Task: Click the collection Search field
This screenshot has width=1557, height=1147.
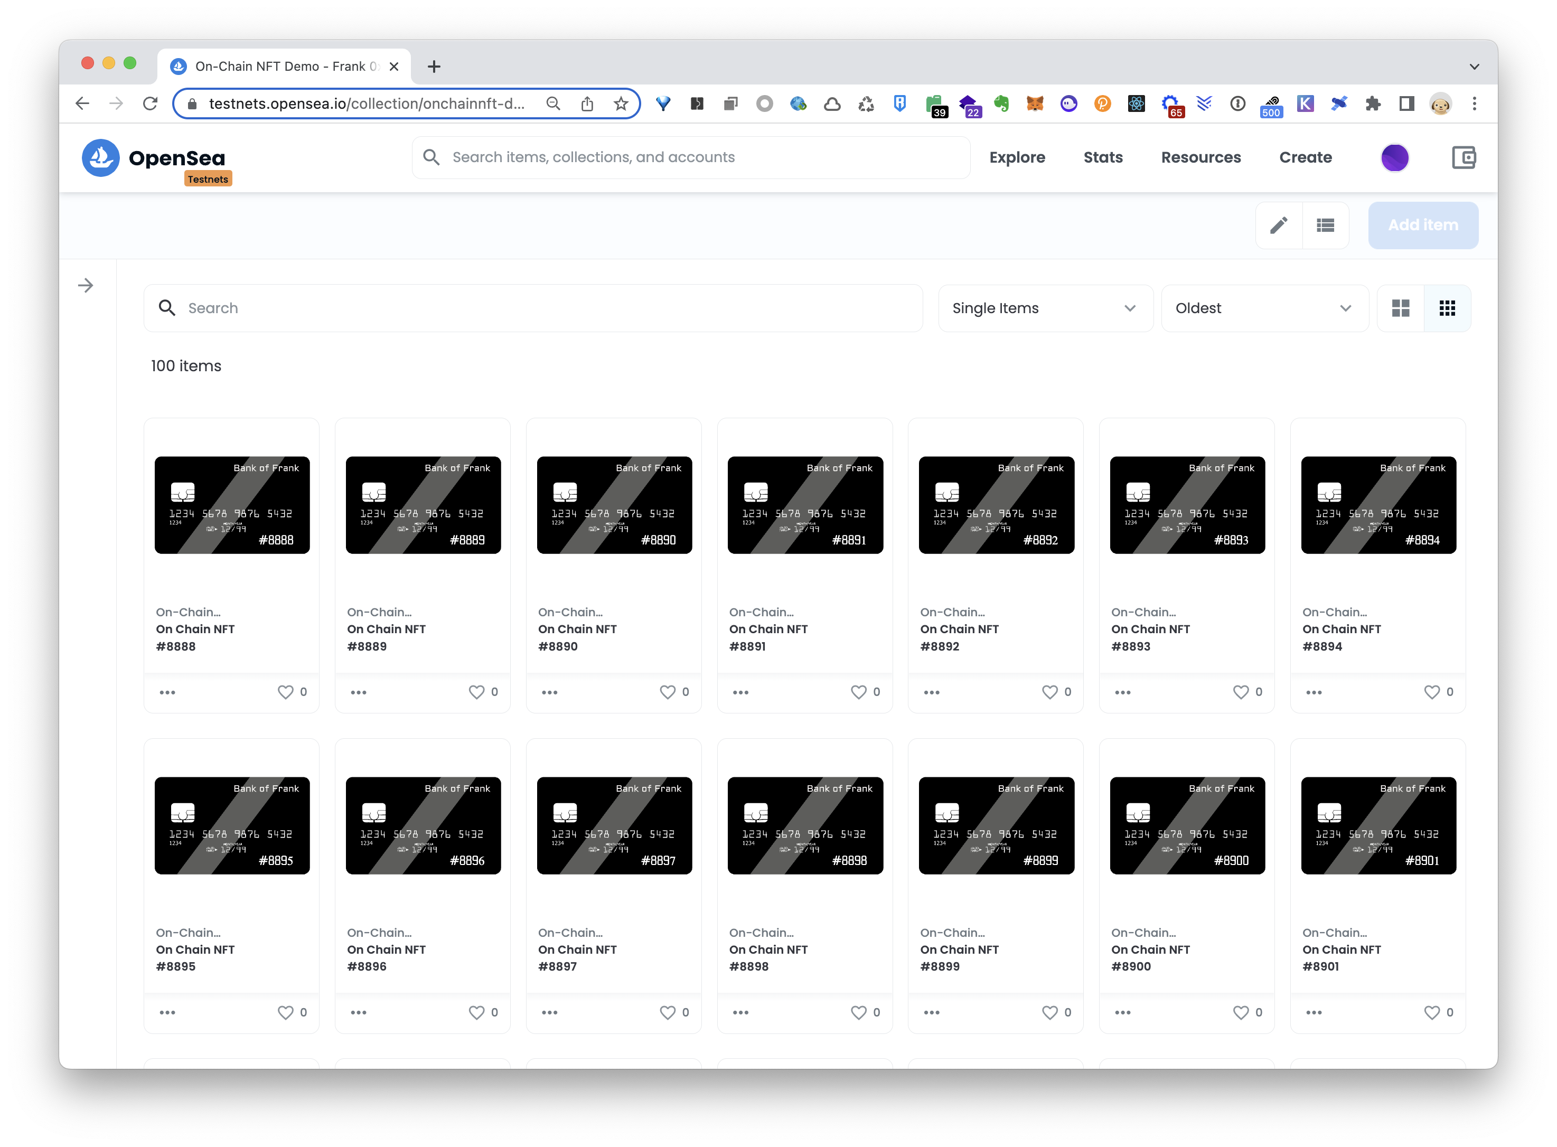Action: click(x=533, y=308)
